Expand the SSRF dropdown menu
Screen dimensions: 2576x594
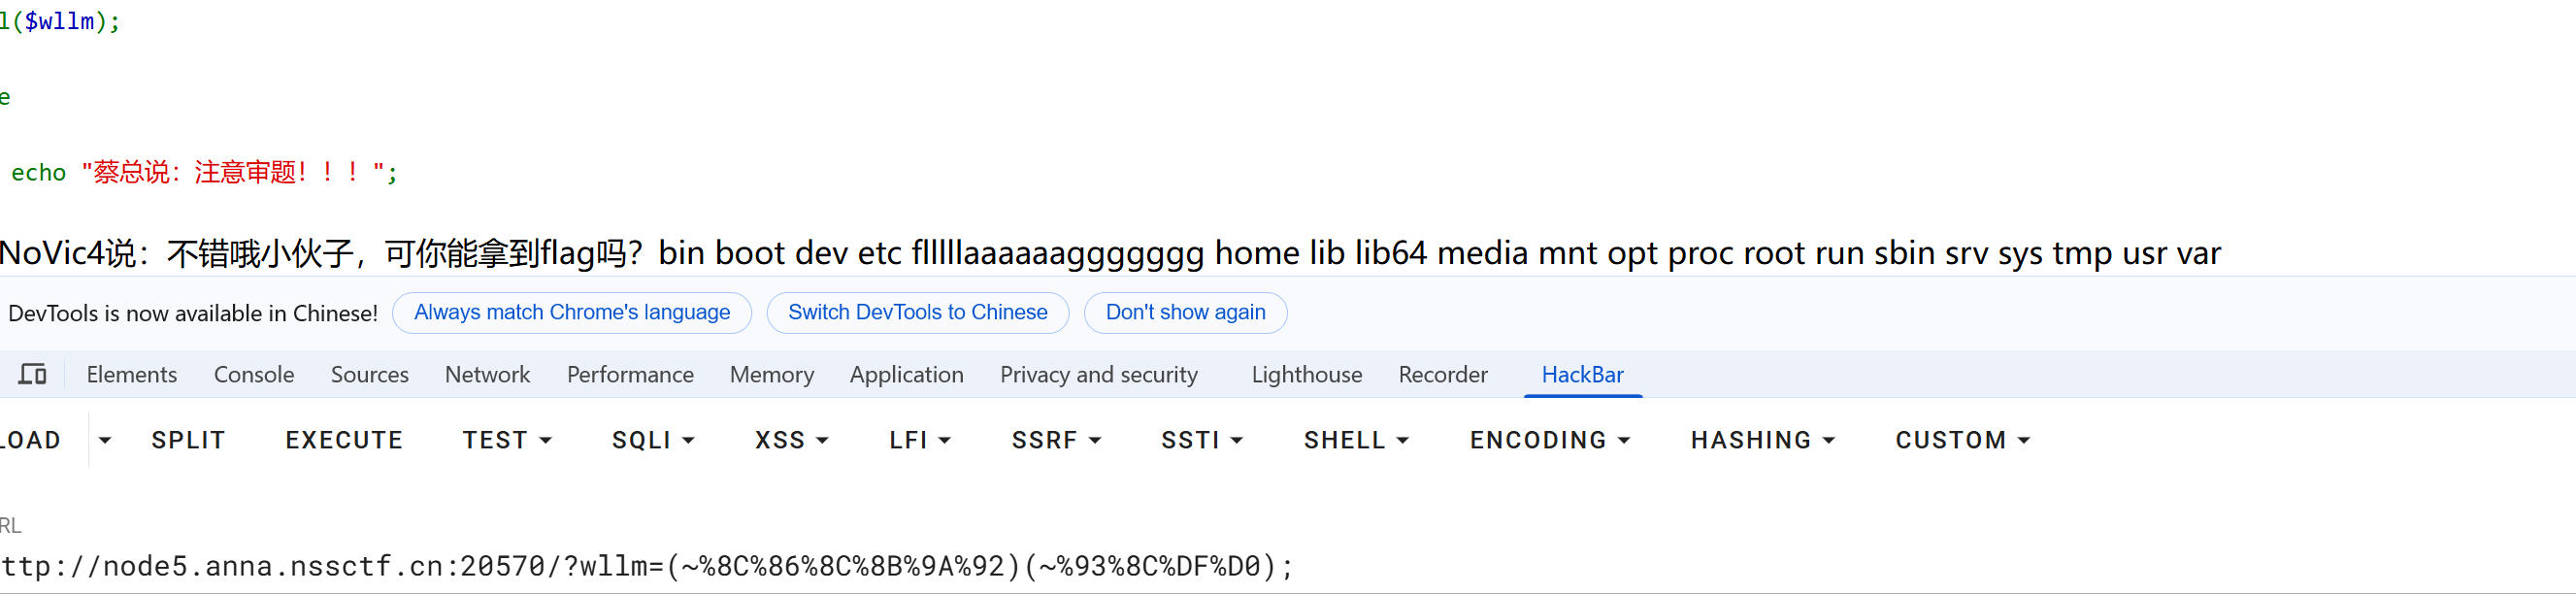[1056, 441]
